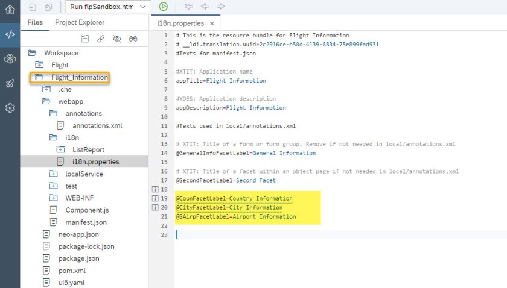Expand the localService folder
The height and width of the screenshot is (288, 507).
point(84,174)
